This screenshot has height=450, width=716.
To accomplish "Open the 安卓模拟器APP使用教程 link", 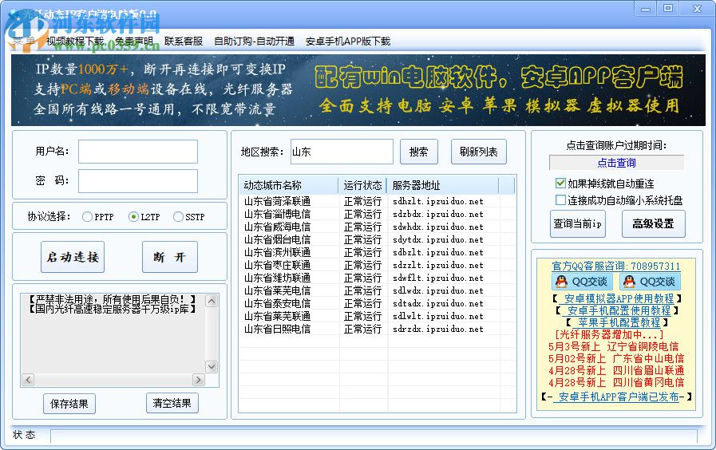I will pos(619,298).
